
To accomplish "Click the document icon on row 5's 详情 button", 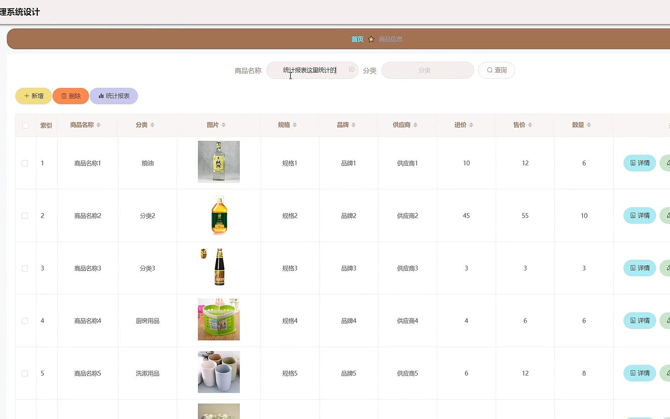I will [633, 373].
